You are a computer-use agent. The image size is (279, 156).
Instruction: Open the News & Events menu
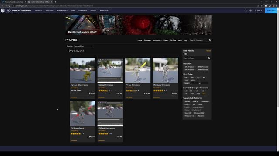click(62, 10)
